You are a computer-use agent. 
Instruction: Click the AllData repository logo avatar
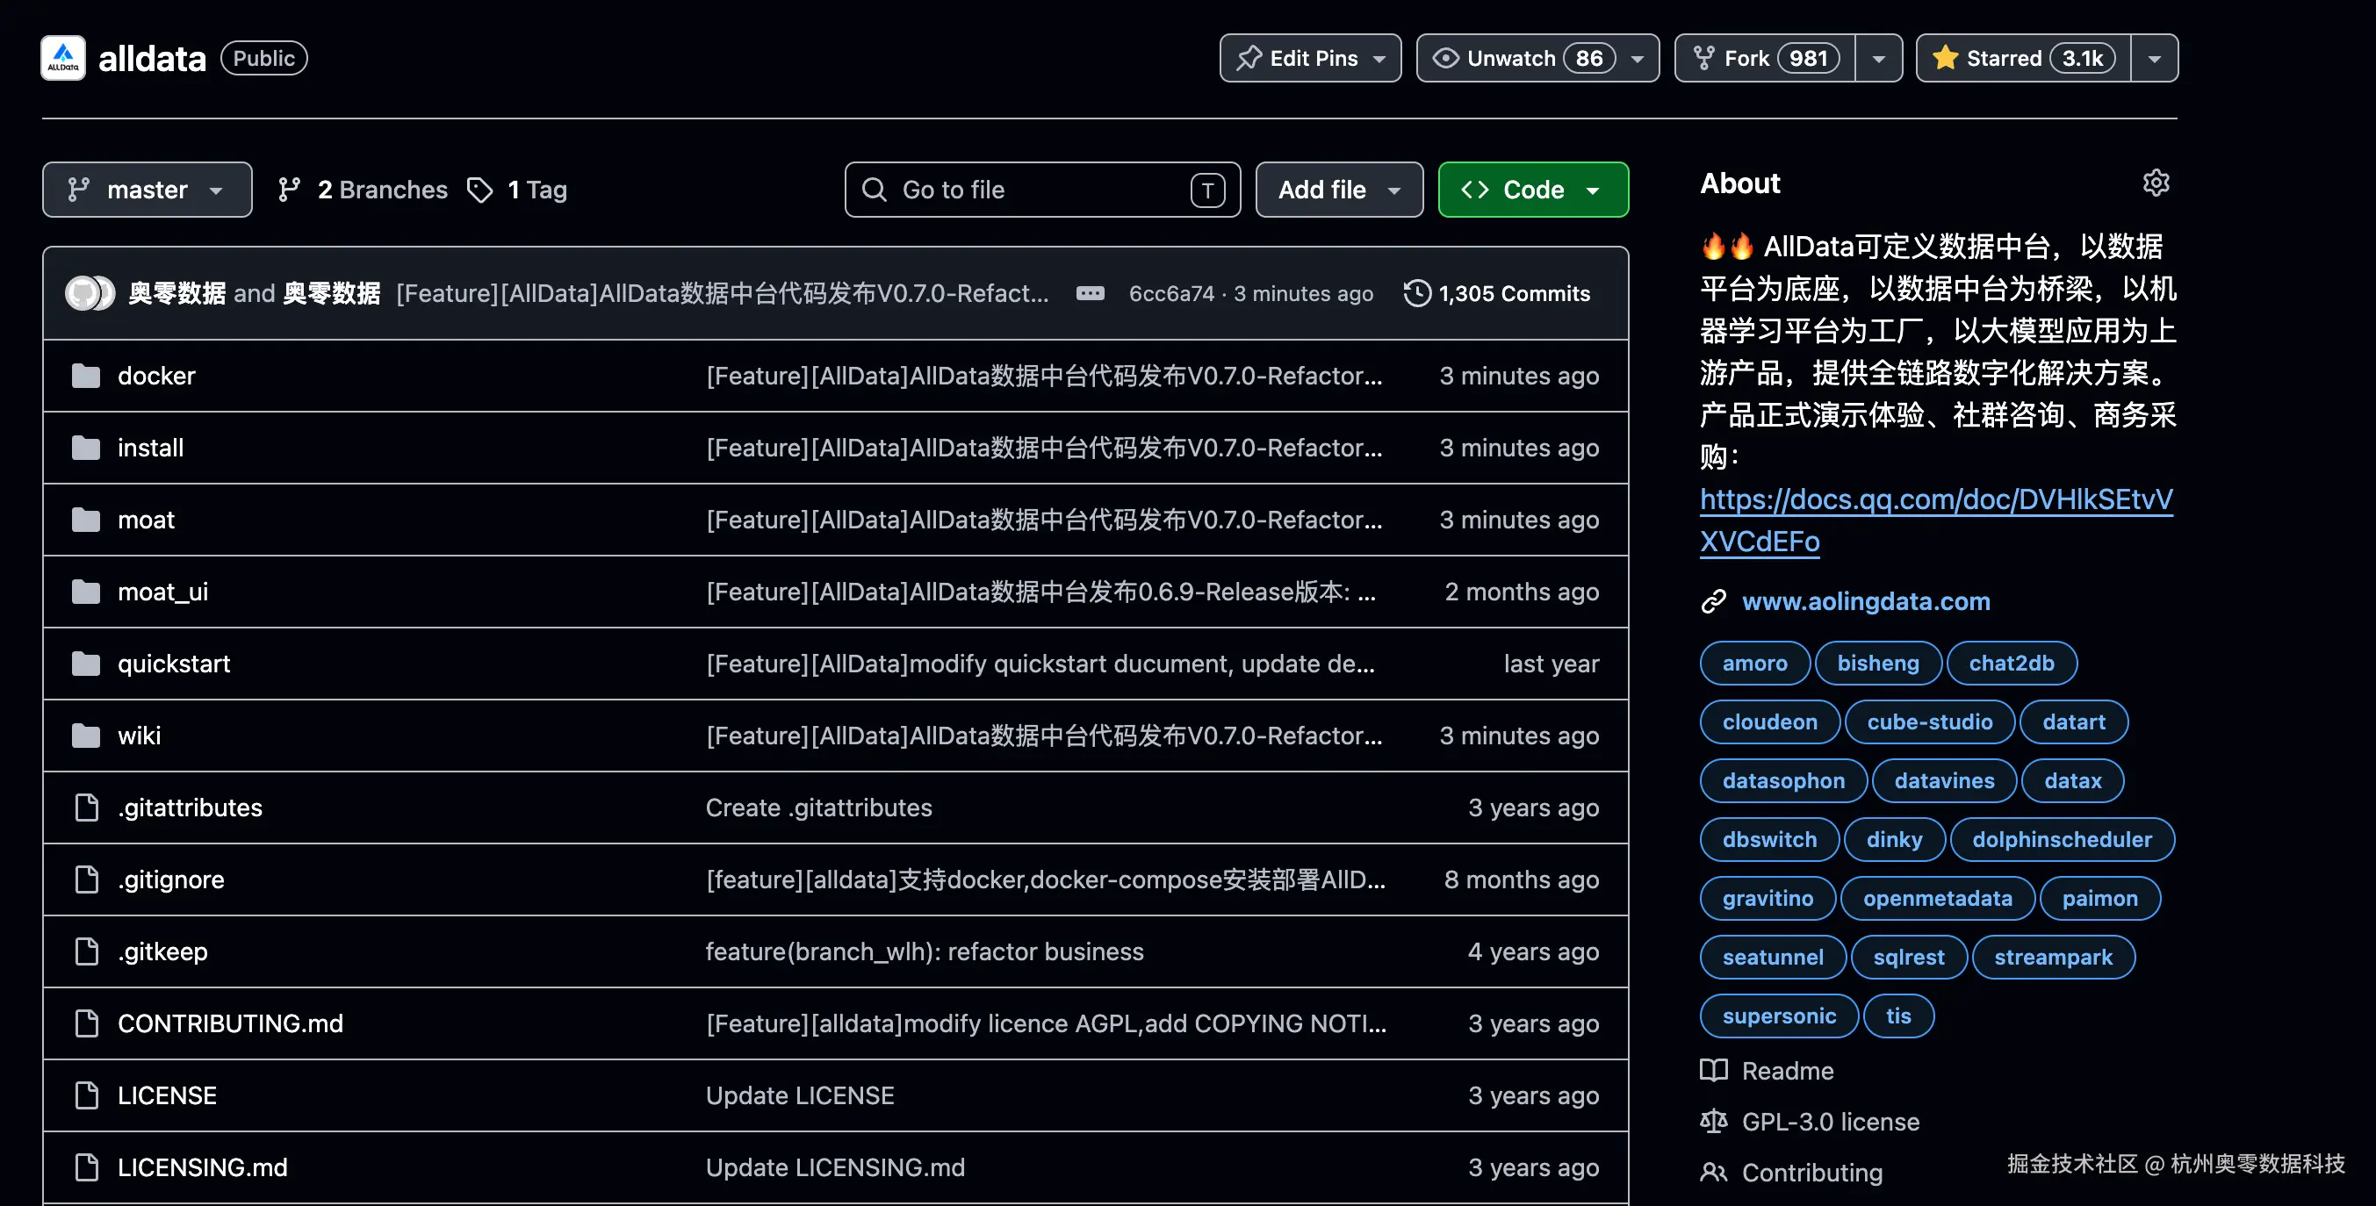pos(62,58)
